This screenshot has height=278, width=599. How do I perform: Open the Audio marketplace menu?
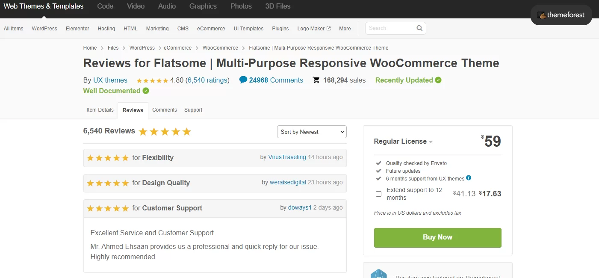point(167,6)
